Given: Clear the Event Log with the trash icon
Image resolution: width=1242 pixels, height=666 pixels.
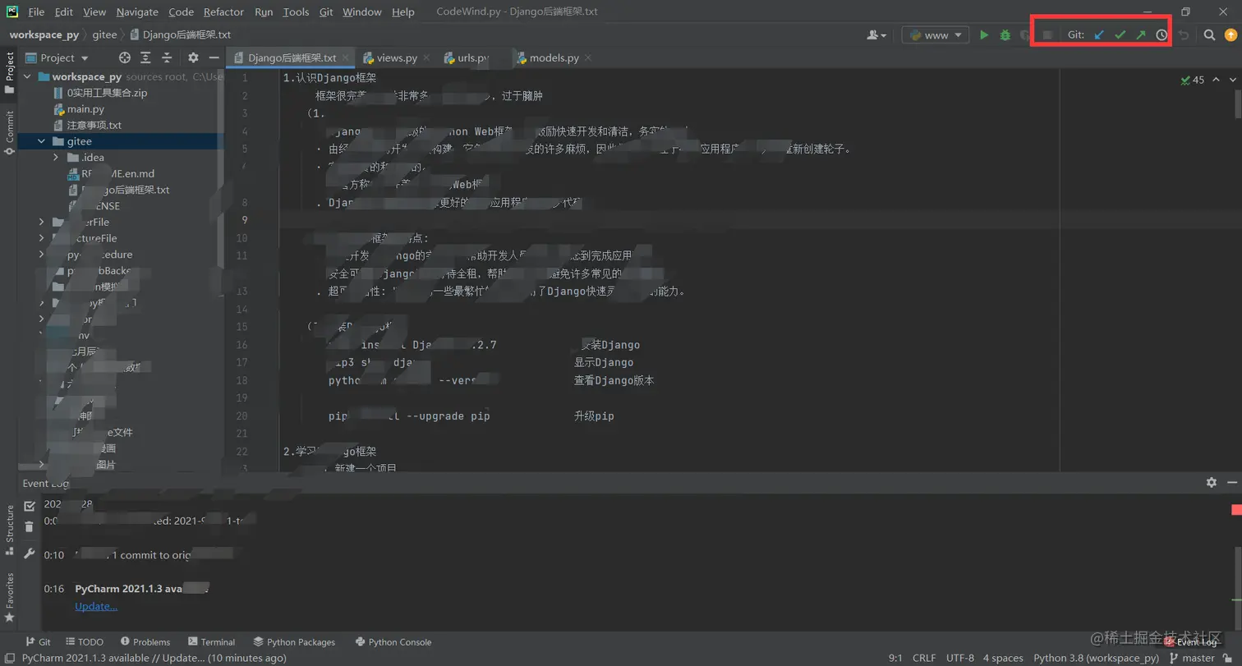Looking at the screenshot, I should tap(30, 526).
